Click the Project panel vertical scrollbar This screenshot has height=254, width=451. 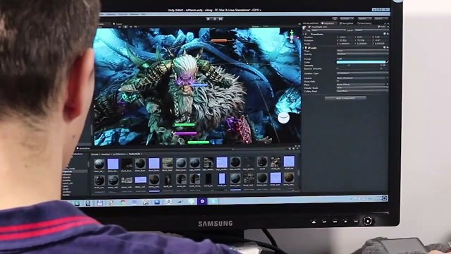tap(298, 173)
